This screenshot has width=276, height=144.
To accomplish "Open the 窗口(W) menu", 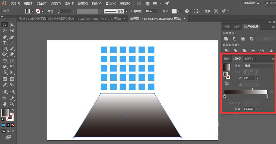I will pyautogui.click(x=111, y=4).
